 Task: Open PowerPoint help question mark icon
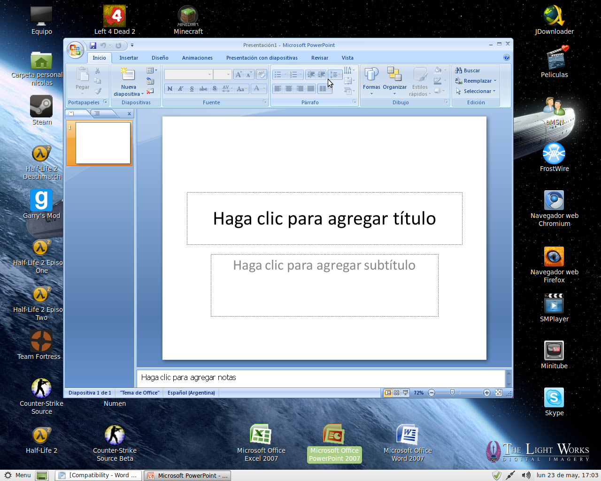[x=507, y=57]
